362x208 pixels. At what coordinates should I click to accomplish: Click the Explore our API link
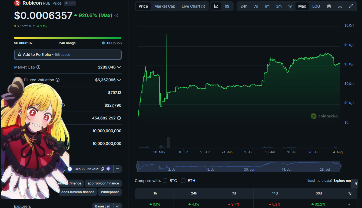342,181
